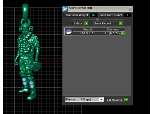The height and width of the screenshot is (114, 153).
Task: Click the green arrow beside Set Material
Action: click(126, 100)
